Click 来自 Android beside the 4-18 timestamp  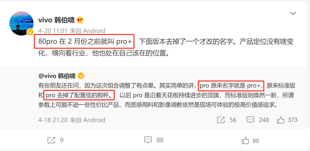pyautogui.click(x=88, y=120)
